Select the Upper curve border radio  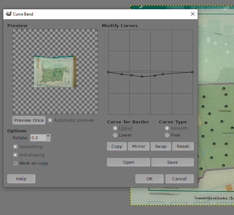point(115,128)
